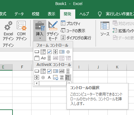The image size is (134, 115).
Task: Insert a Form Control option button
Action: coord(68,52)
